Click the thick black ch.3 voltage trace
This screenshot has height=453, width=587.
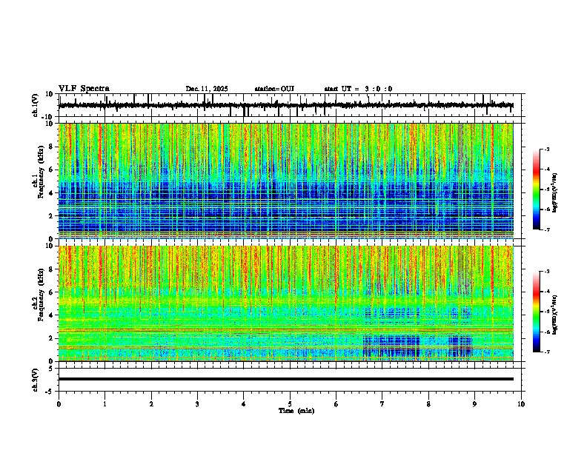tap(286, 379)
